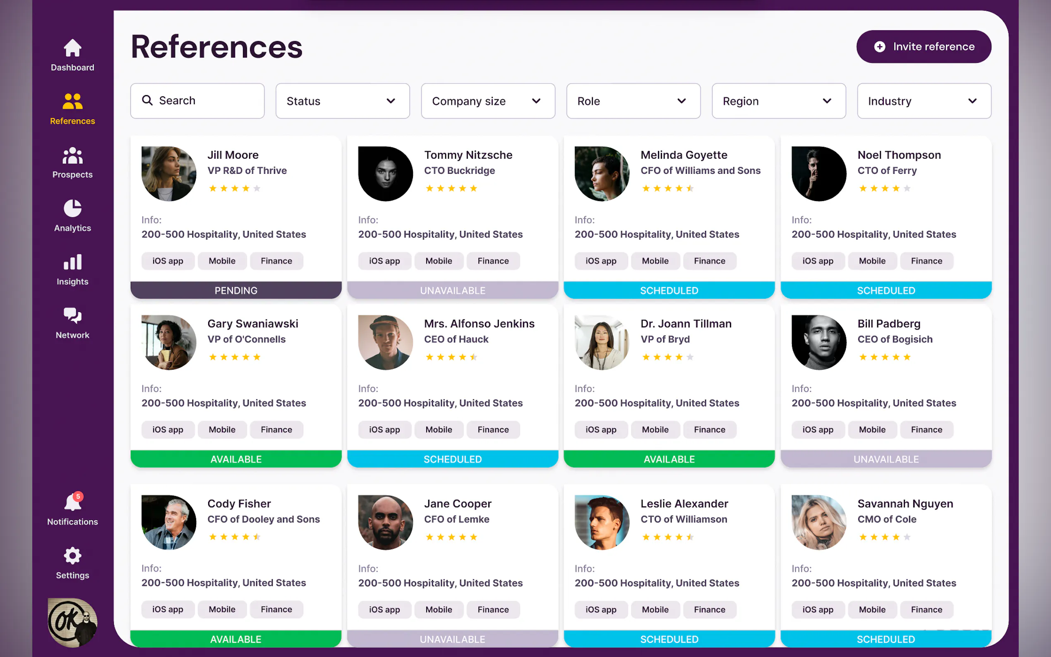Open the user profile avatar

click(x=72, y=622)
